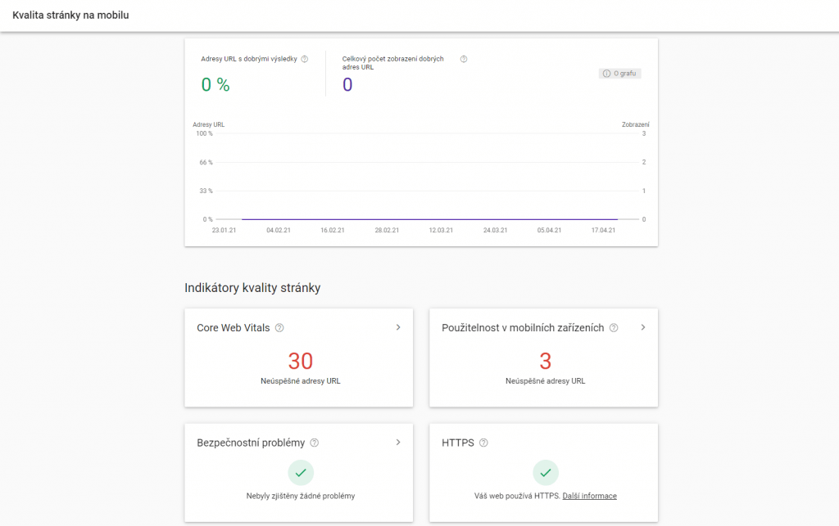
Task: Click the O grafu button
Action: pos(620,74)
